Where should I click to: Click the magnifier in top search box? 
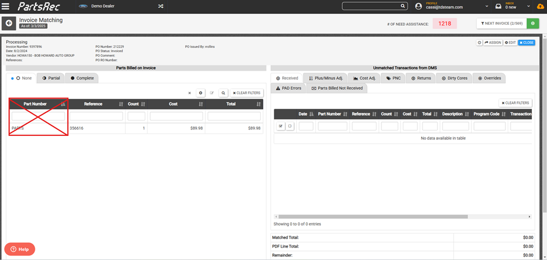pyautogui.click(x=403, y=6)
